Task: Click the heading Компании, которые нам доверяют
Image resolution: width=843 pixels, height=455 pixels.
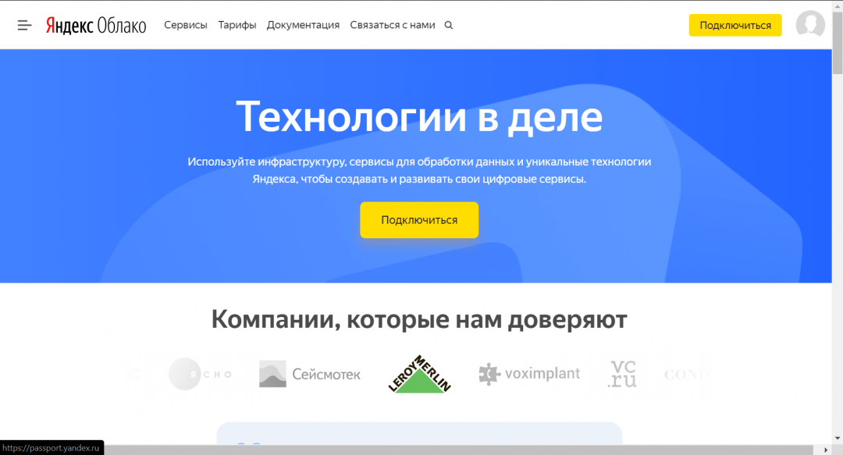Action: pos(419,319)
